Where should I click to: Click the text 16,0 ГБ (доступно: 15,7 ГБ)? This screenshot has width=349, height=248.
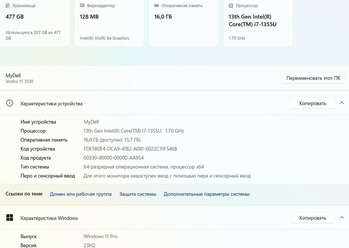[x=112, y=140]
